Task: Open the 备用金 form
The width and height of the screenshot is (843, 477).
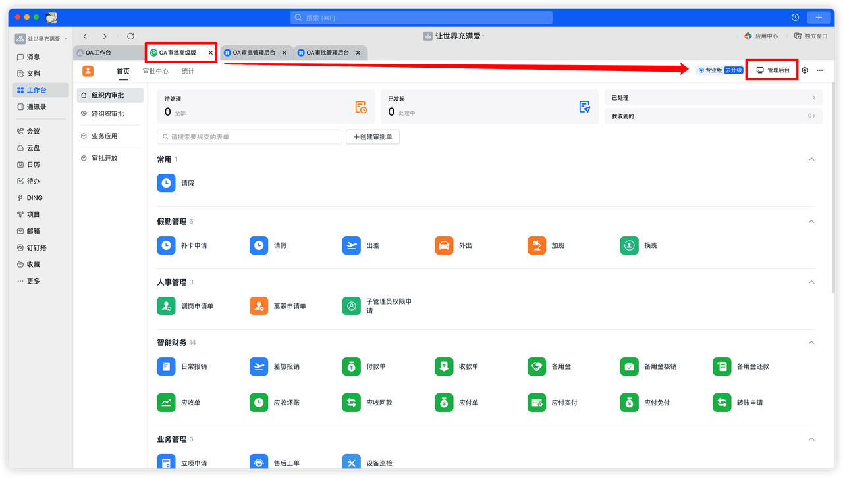Action: point(537,366)
